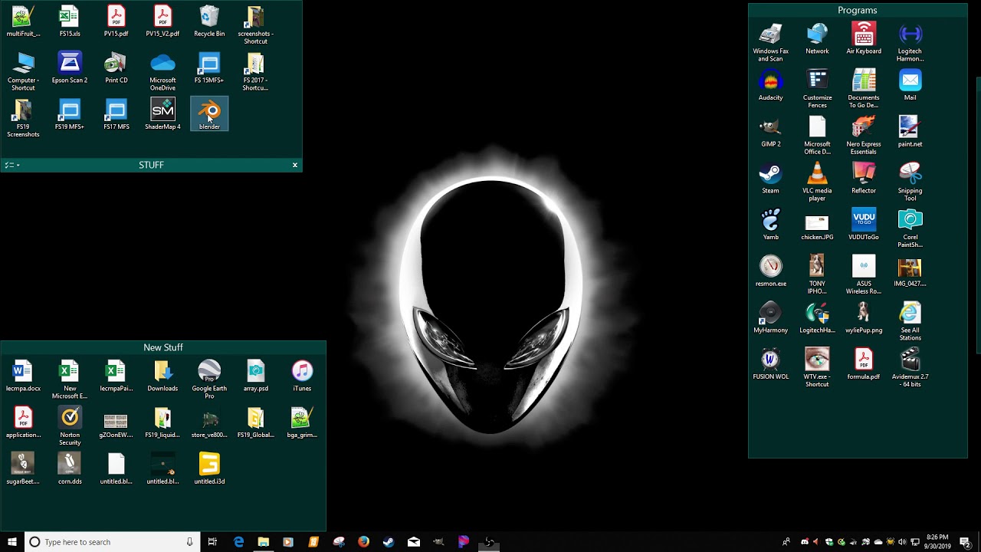Open the volume control in system tray

[902, 542]
